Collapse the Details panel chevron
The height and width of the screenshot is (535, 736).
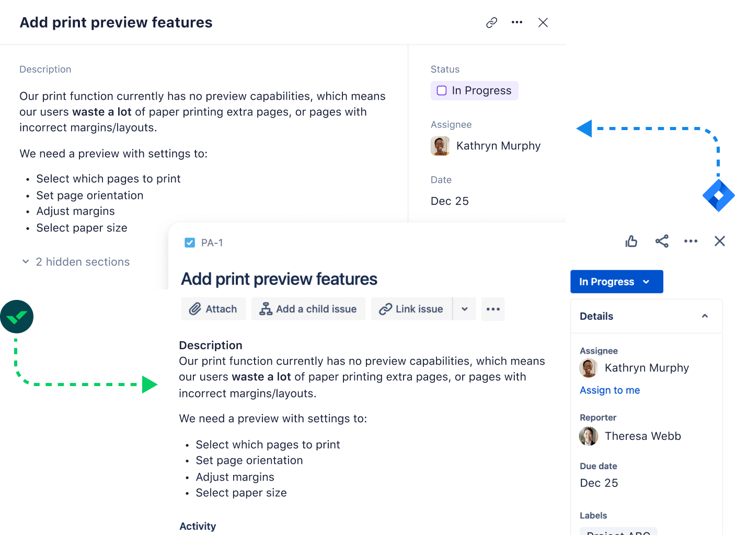tap(705, 316)
